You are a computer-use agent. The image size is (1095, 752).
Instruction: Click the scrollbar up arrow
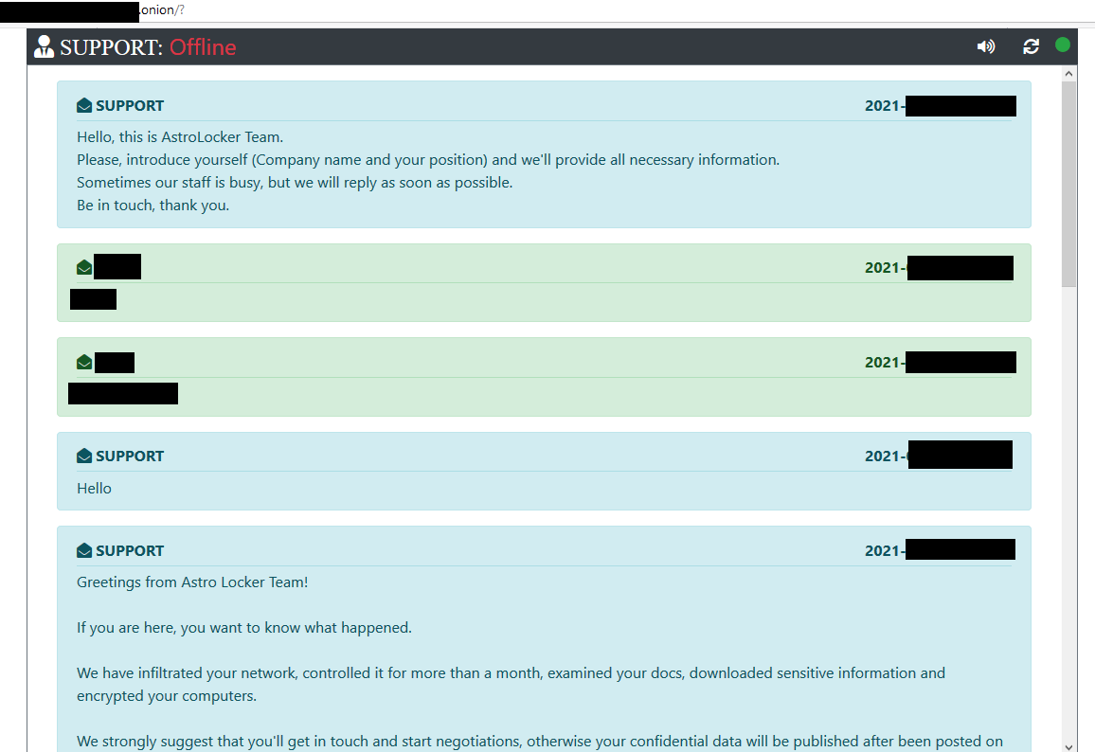pos(1068,73)
